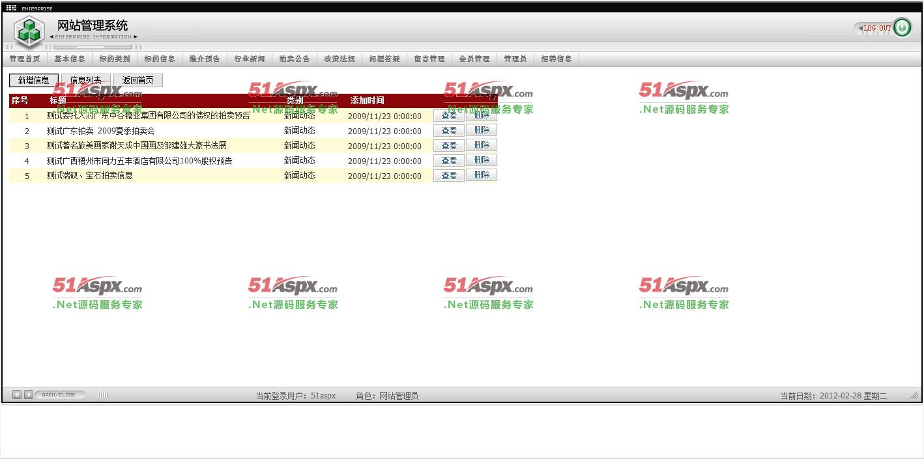Click title 测试委托人对广东中谷糖业集团有限公司的债权的拍卖预告
Image resolution: width=924 pixels, height=459 pixels.
[x=148, y=115]
